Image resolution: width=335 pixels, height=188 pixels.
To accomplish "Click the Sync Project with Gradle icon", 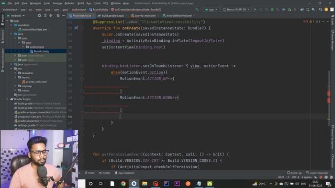I will coord(302,9).
